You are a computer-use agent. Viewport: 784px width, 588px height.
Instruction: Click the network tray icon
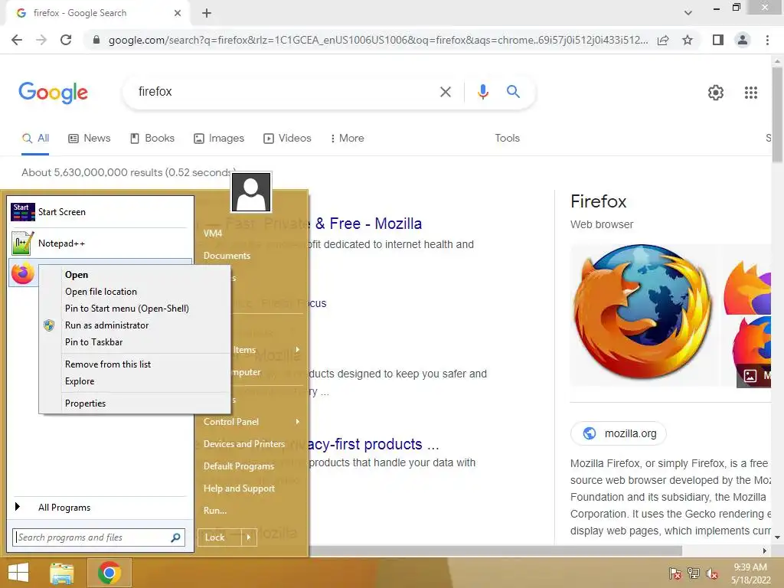coord(694,573)
